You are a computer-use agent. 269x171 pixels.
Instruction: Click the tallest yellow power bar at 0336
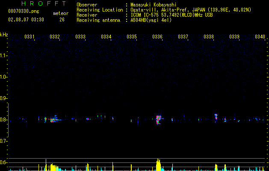coord(159,165)
